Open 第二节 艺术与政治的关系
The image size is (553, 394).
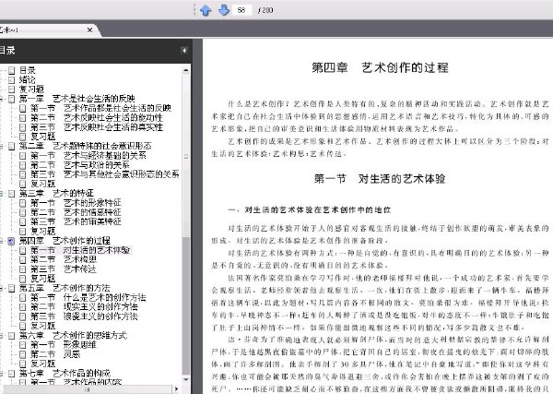point(79,165)
